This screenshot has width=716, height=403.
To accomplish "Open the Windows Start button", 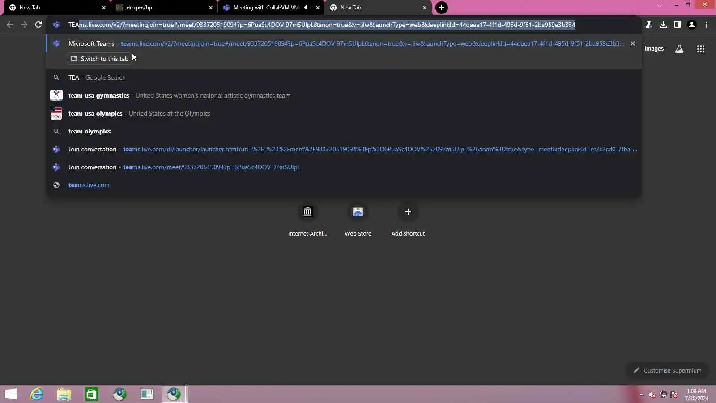I will coord(11,394).
